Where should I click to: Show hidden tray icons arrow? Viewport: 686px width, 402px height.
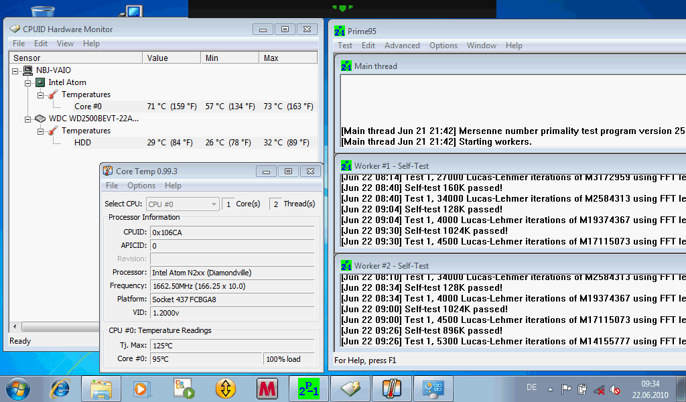[x=551, y=389]
